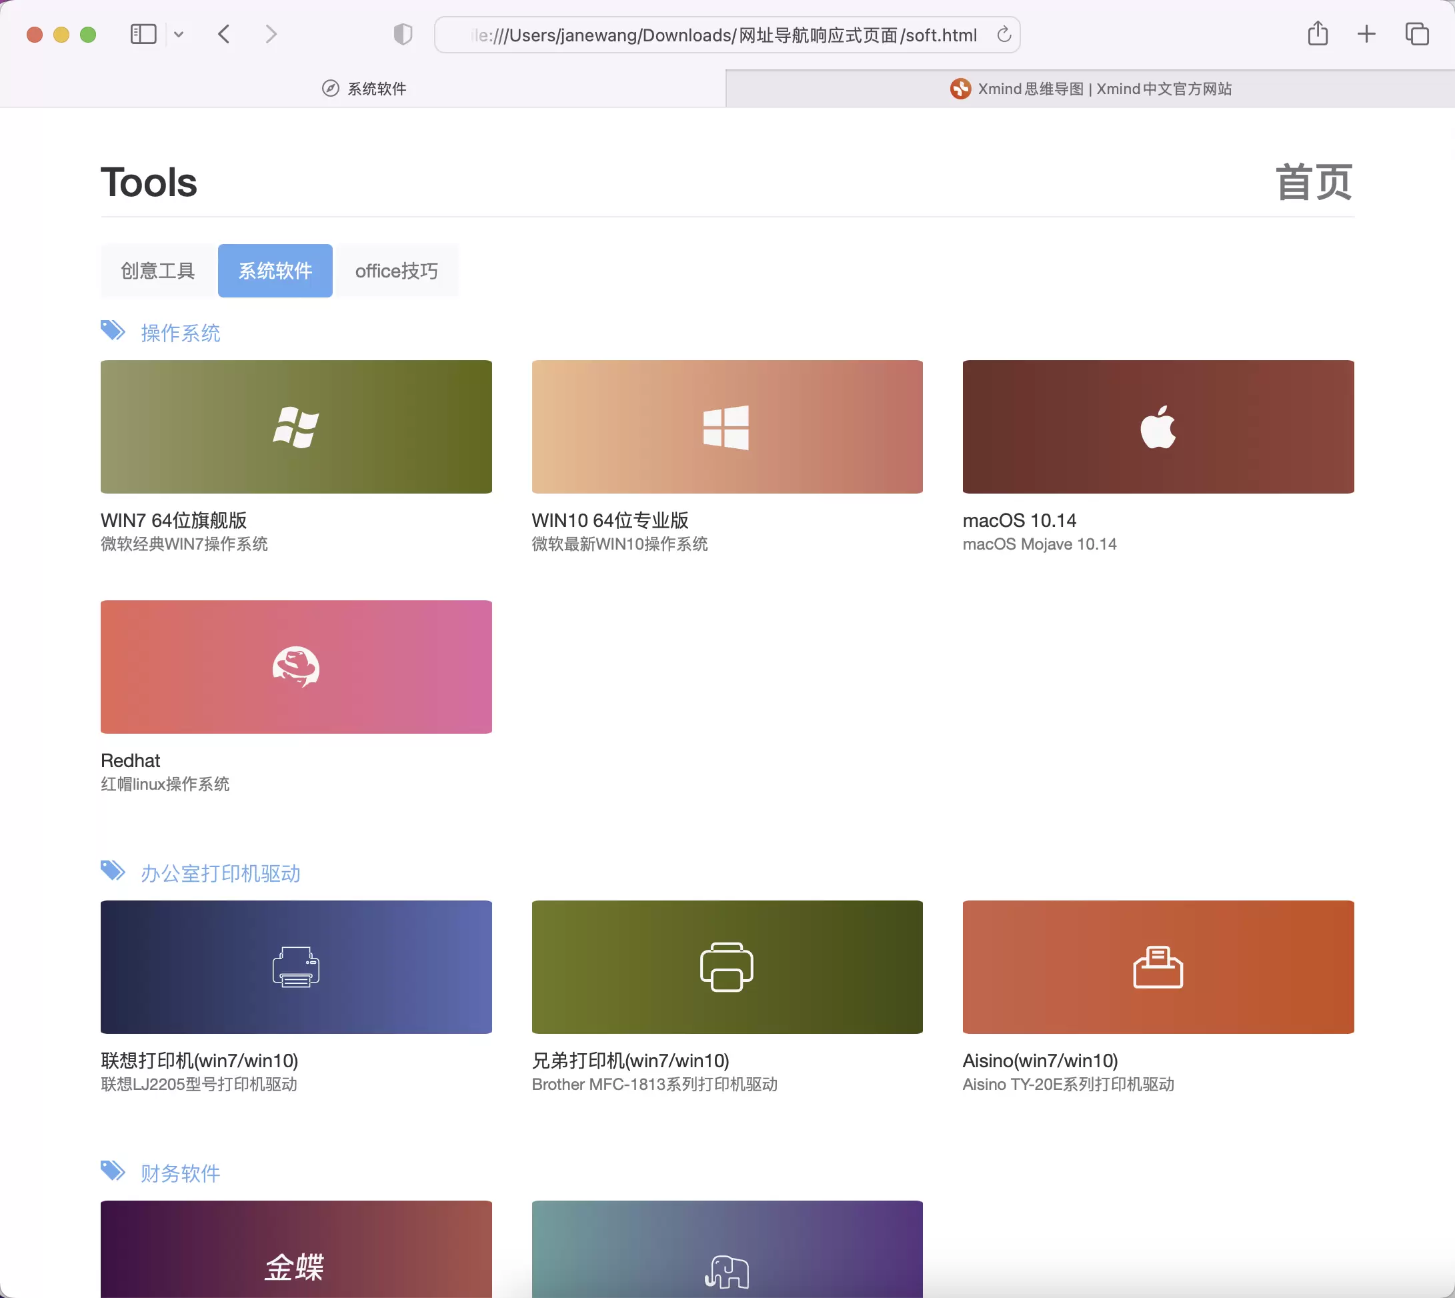Switch to the Xmind 思维导图 tab
1455x1298 pixels.
tap(1091, 89)
